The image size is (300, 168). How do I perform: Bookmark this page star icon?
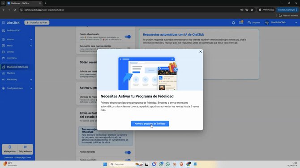point(252,10)
